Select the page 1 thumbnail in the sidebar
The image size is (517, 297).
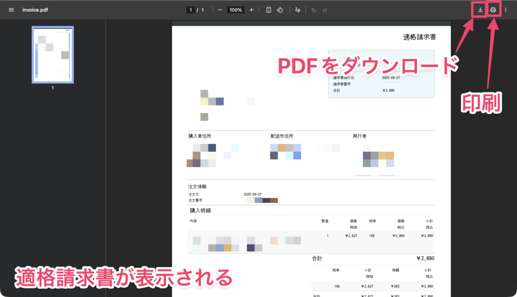[x=53, y=54]
